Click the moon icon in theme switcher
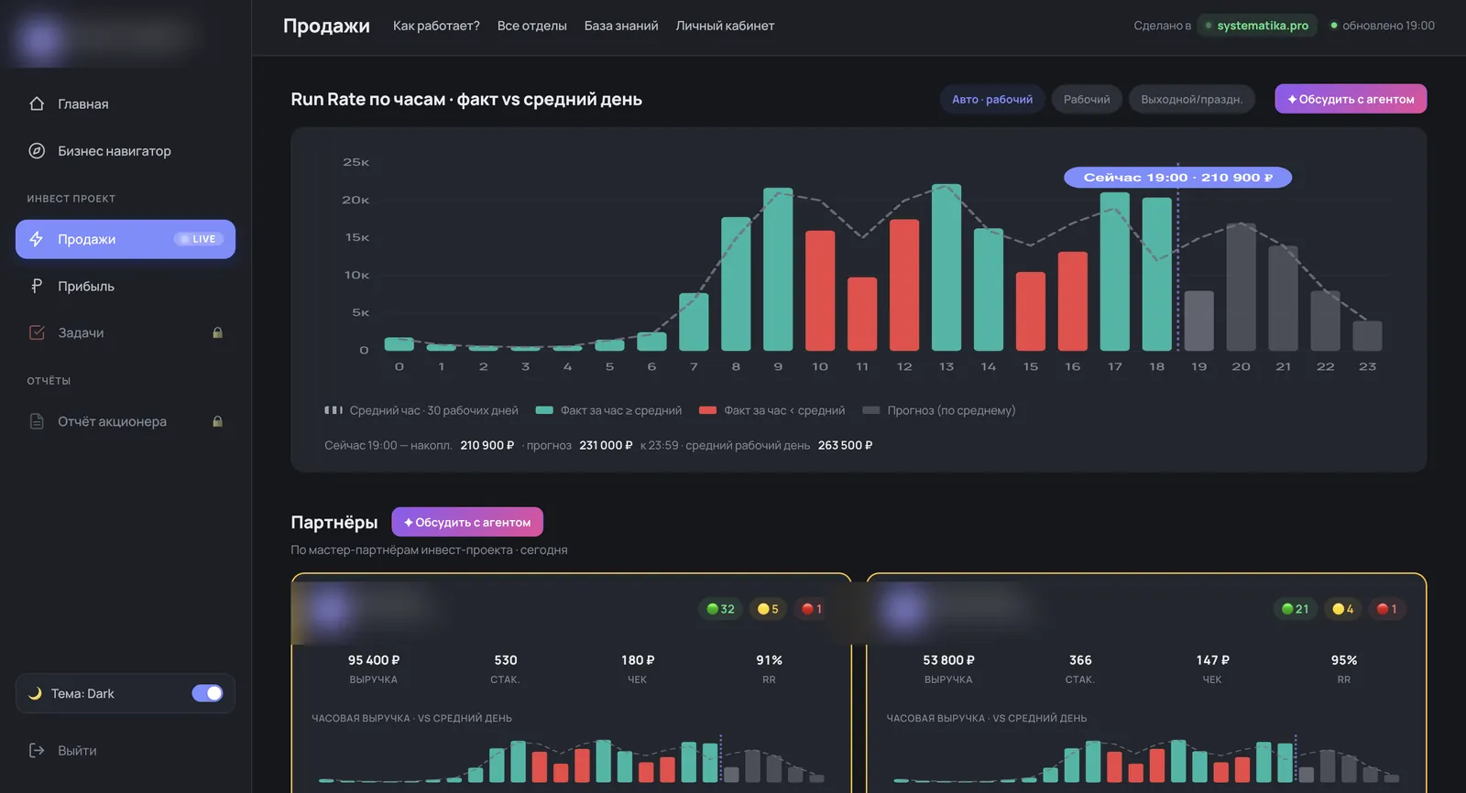Viewport: 1466px width, 793px height. 35,693
